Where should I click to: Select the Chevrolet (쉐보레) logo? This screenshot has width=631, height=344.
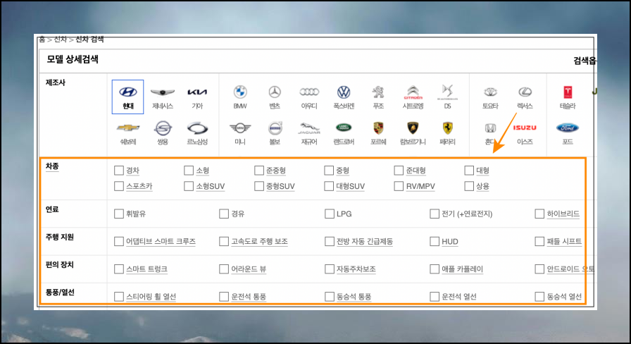[x=128, y=128]
